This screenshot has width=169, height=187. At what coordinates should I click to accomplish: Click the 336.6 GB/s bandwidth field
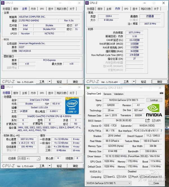[151, 151]
